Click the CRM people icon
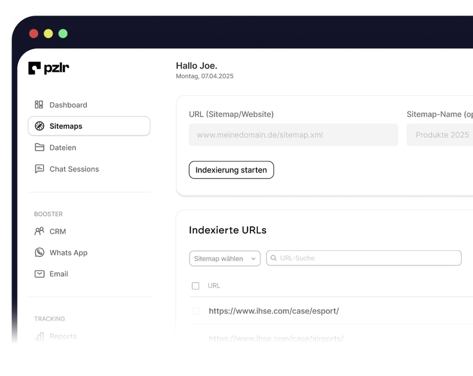 pyautogui.click(x=40, y=231)
